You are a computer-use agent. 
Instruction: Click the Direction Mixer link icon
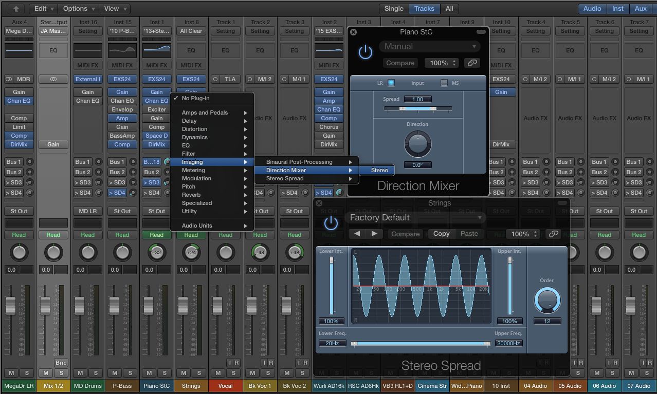coord(471,63)
